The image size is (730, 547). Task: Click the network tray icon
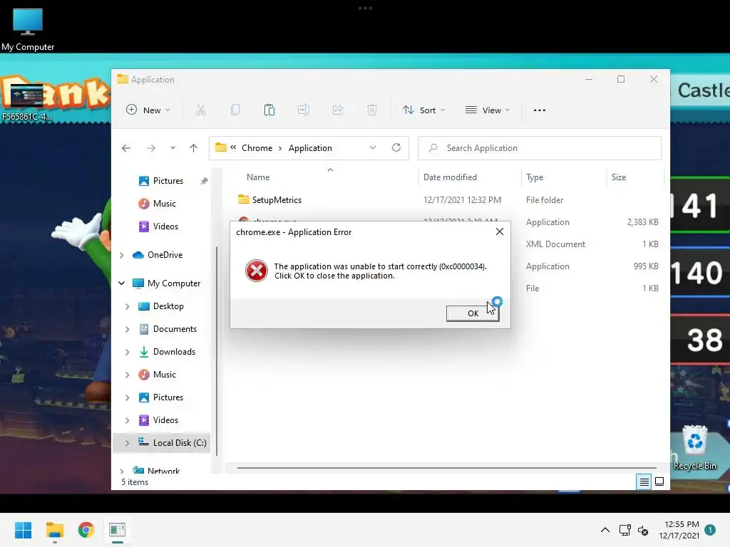tap(624, 530)
